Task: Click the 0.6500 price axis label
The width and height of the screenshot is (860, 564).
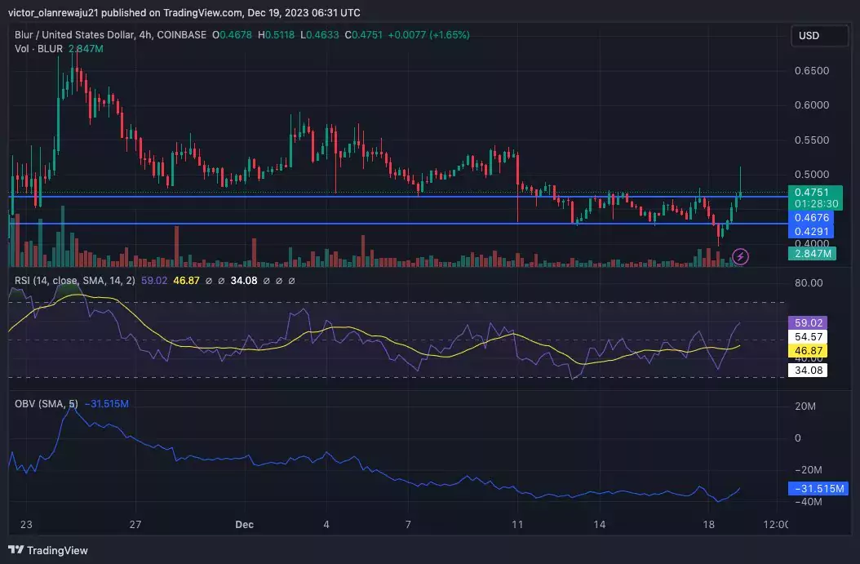Action: click(x=812, y=71)
